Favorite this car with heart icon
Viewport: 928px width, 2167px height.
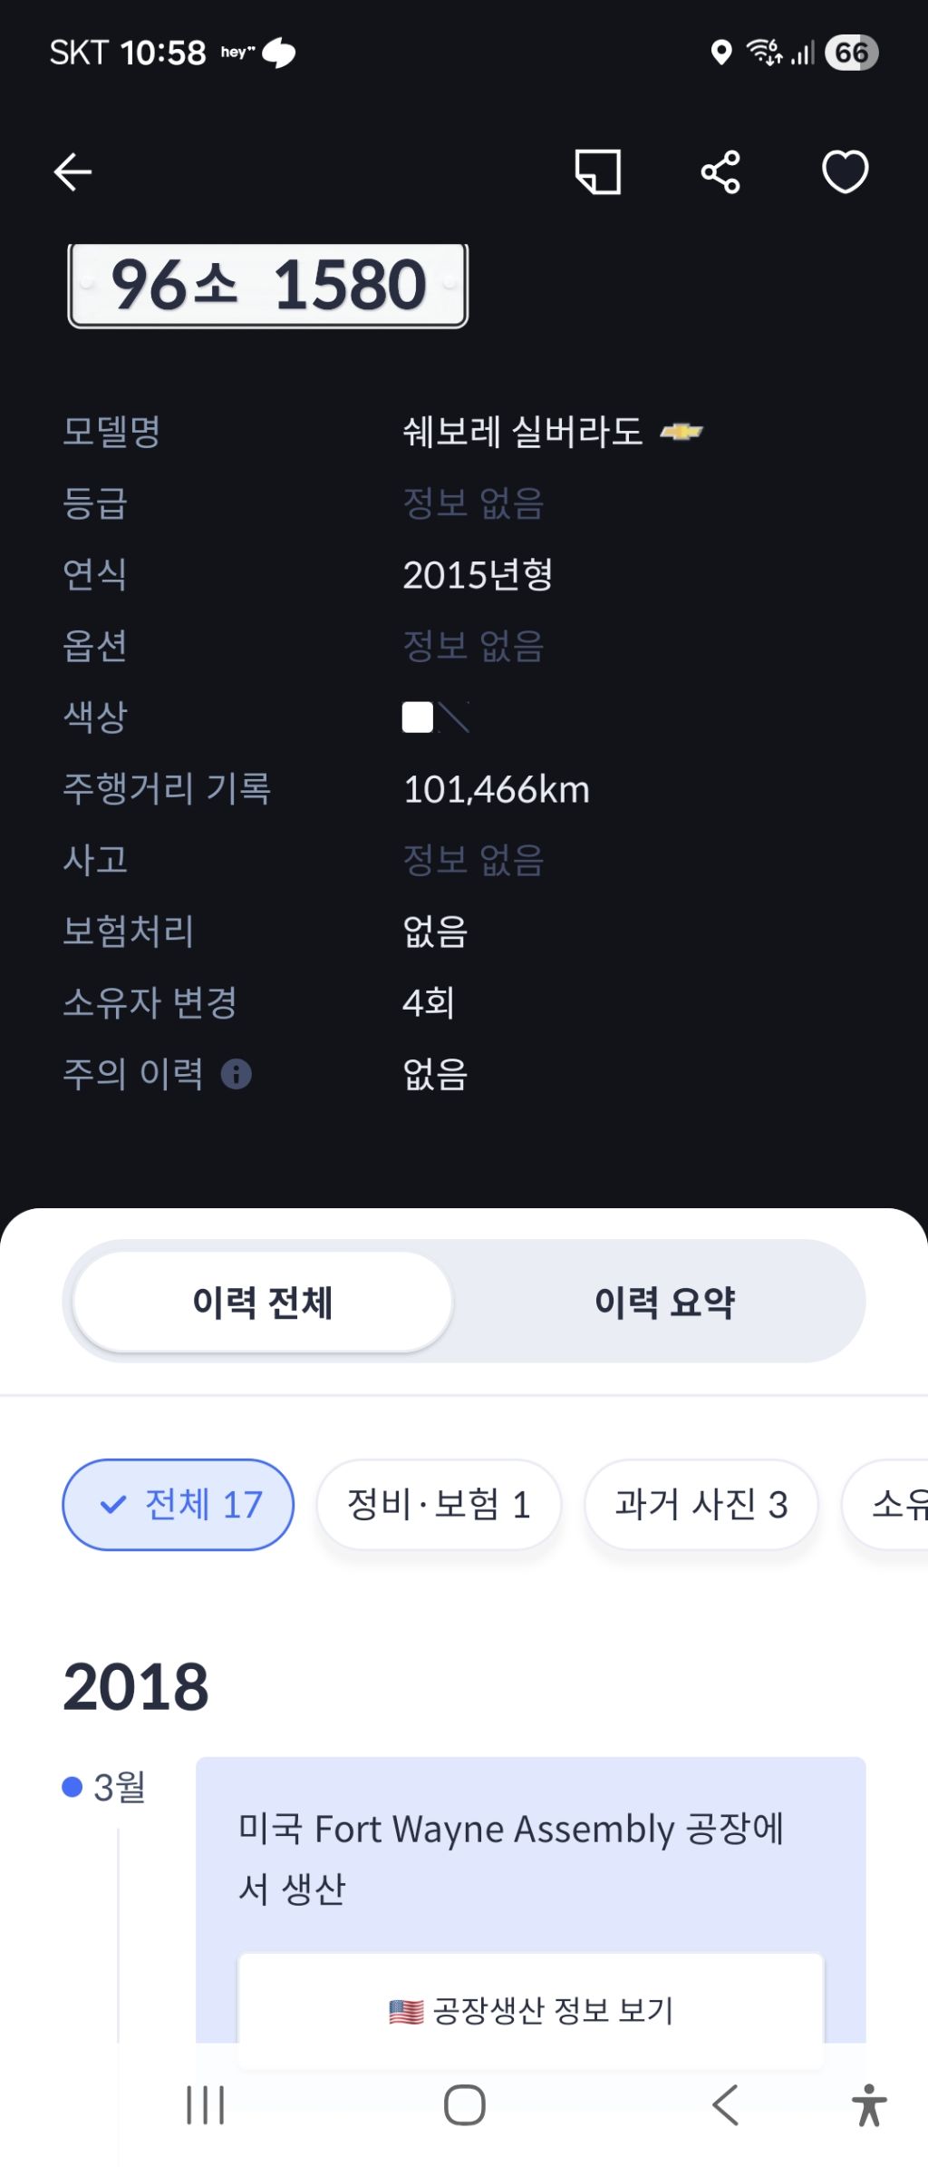coord(845,171)
